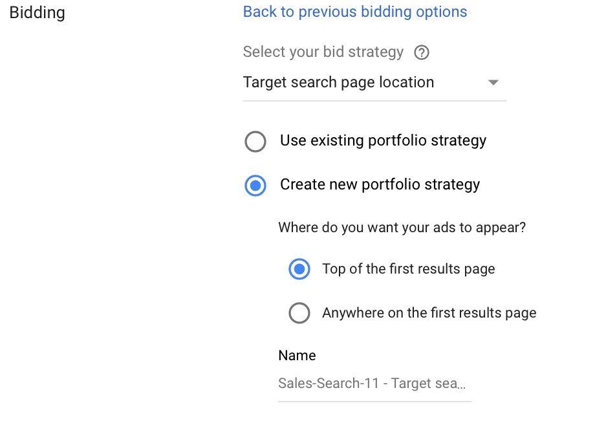This screenshot has width=595, height=432.
Task: Click the truncated 'Target sea...' text in the Name field
Action: pos(428,383)
